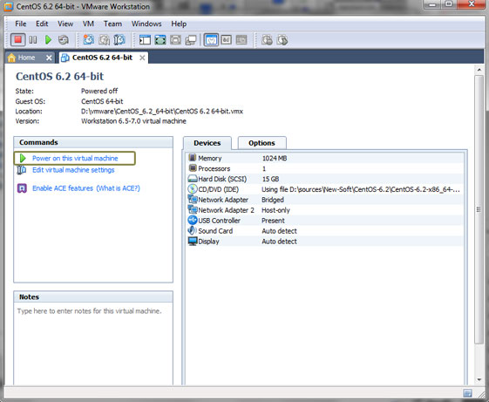Click the status bar icon at bottom right
Image resolution: width=489 pixels, height=402 pixels.
(467, 393)
